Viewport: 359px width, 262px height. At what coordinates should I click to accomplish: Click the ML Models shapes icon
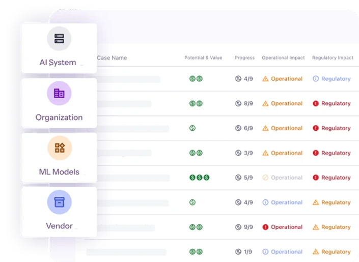60,148
